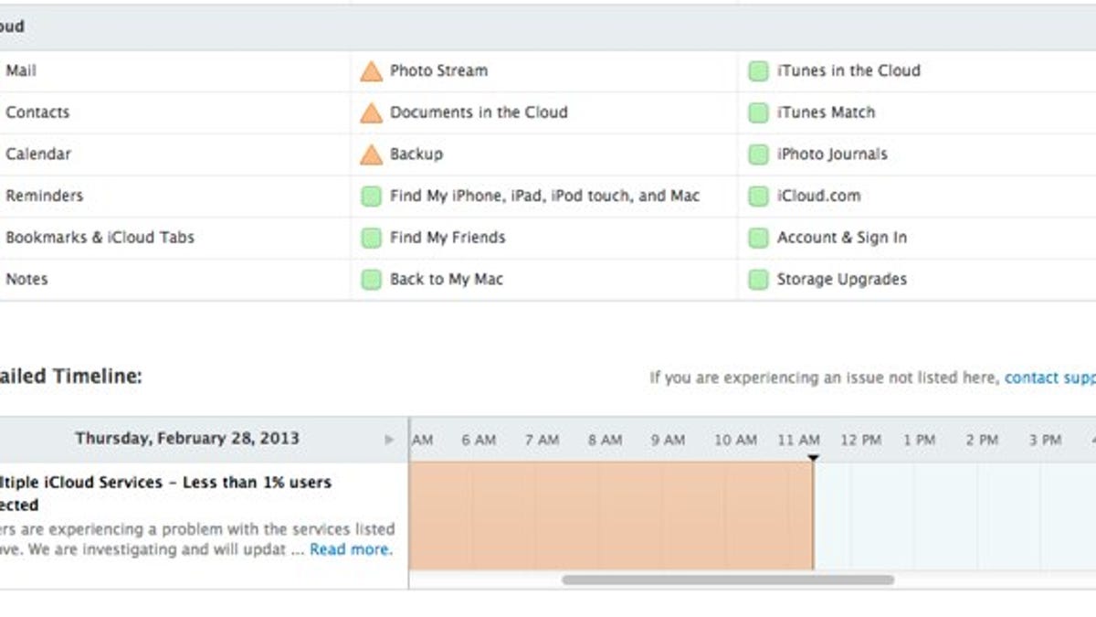Click the warning triangle next to Photo Stream
The width and height of the screenshot is (1096, 617).
[371, 70]
